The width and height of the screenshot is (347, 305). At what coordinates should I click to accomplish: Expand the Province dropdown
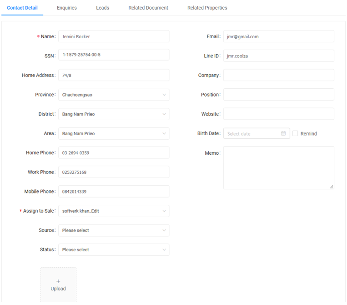pos(114,95)
